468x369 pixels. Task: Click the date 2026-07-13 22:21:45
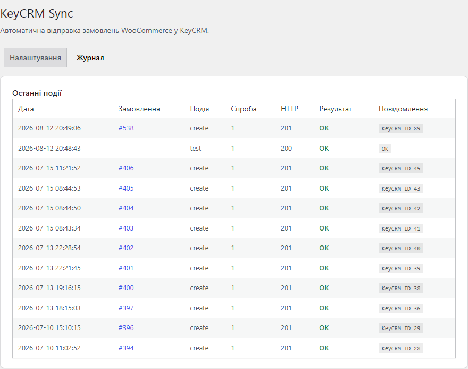pos(49,268)
